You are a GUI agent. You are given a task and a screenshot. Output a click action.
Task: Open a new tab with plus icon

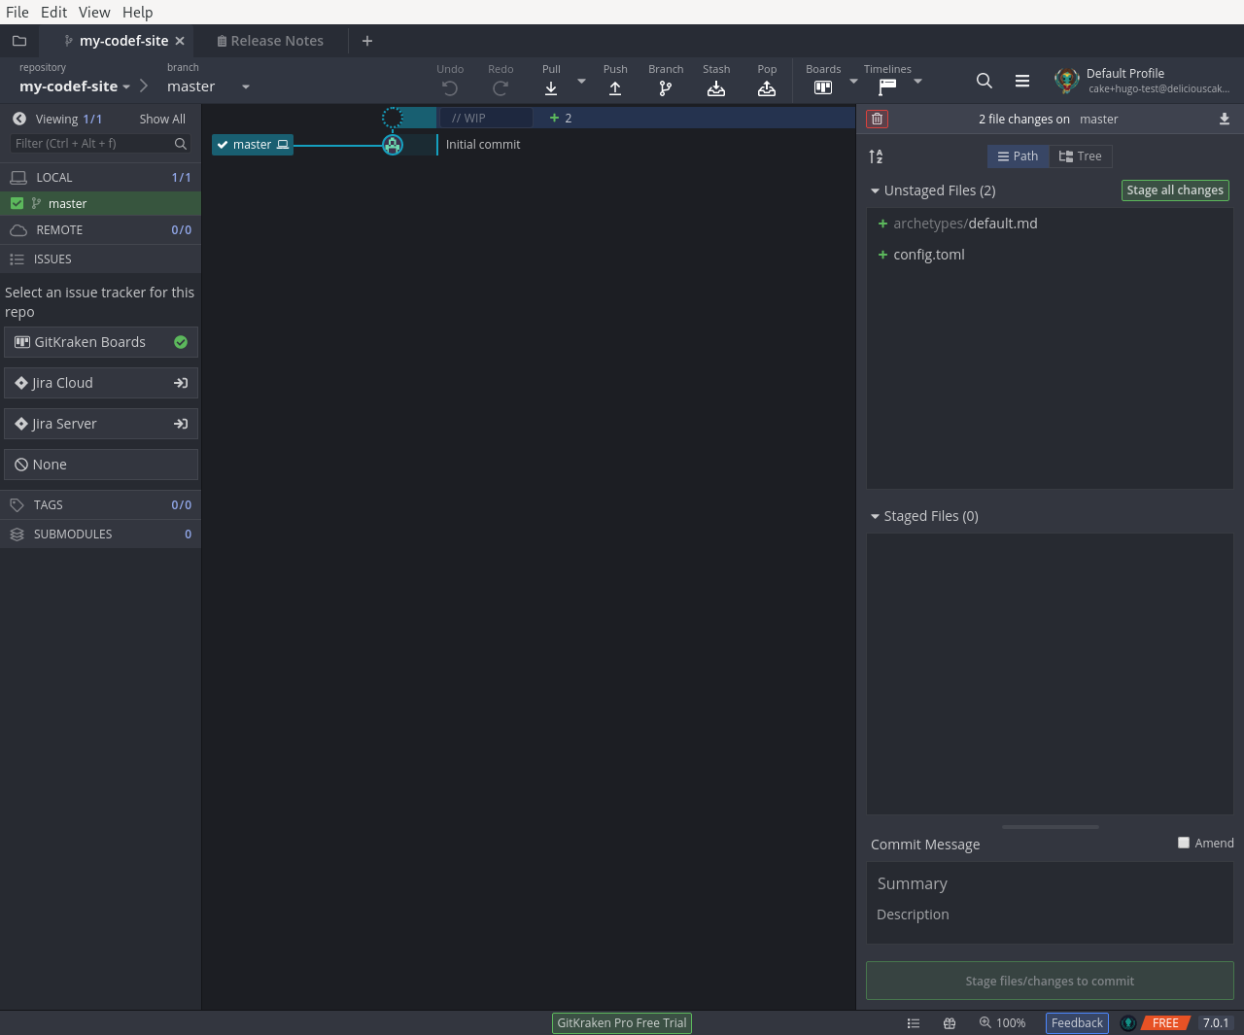(367, 41)
